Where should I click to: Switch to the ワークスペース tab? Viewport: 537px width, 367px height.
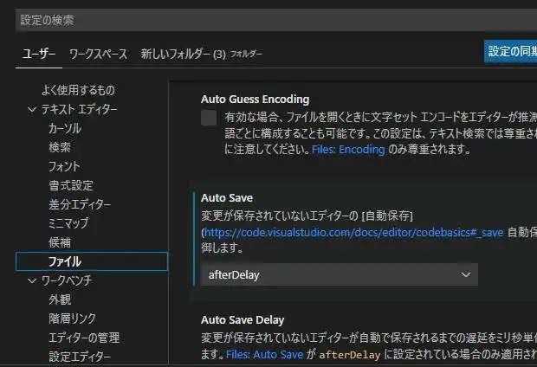pyautogui.click(x=98, y=54)
